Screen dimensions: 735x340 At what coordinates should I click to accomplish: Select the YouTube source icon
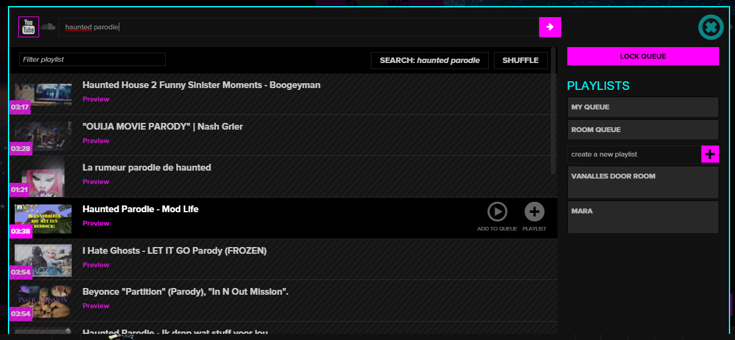click(29, 27)
